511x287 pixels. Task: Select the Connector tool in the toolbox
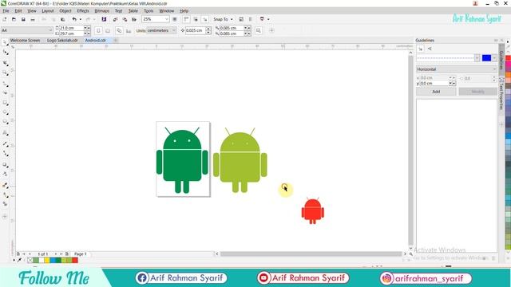5,153
